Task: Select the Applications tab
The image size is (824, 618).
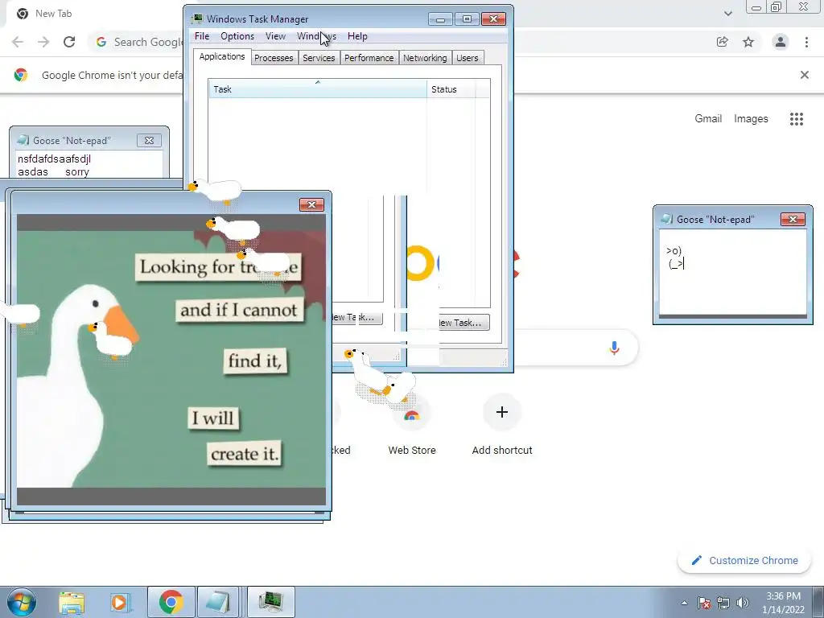Action: 222,57
